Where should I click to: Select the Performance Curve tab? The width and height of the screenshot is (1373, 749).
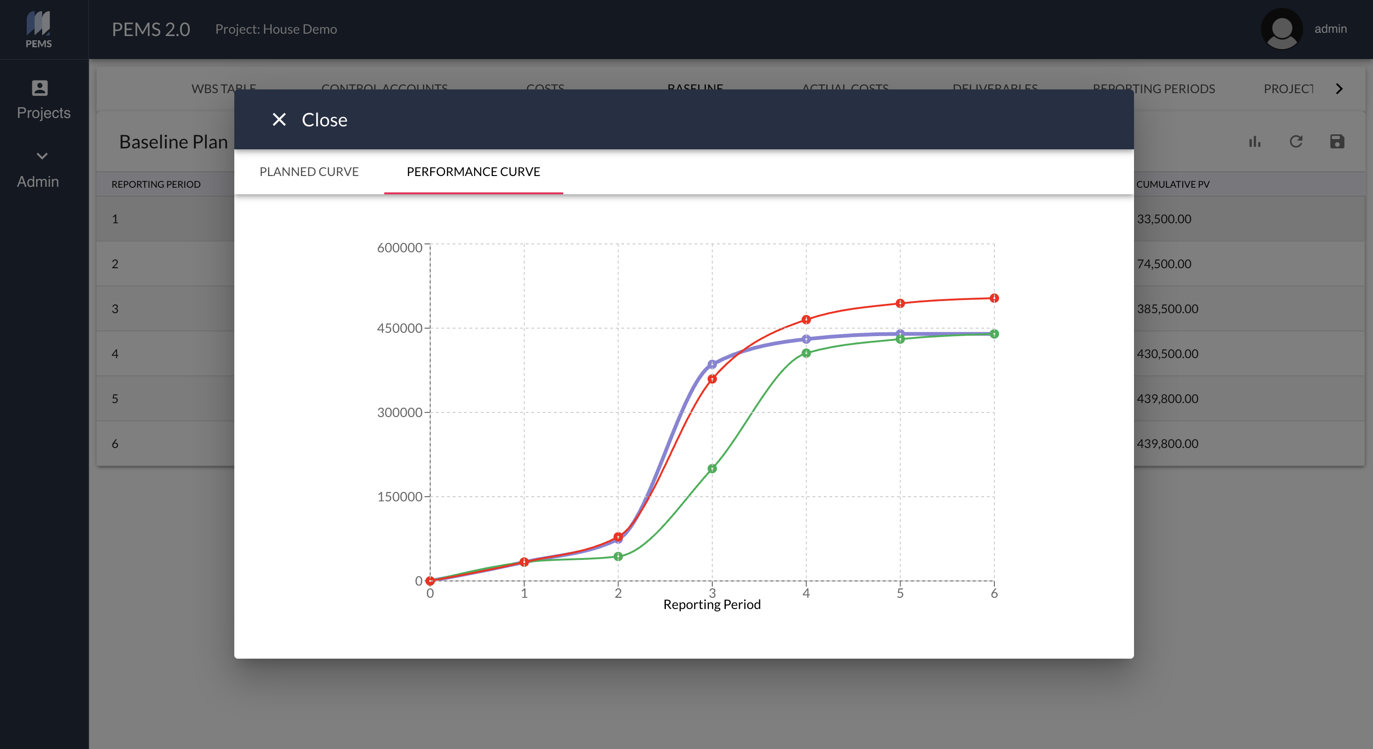(x=473, y=171)
